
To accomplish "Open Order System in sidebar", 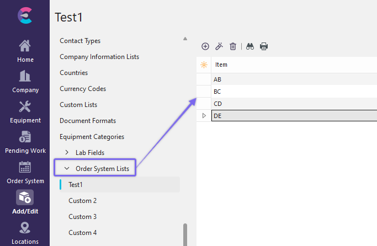I will [25, 172].
